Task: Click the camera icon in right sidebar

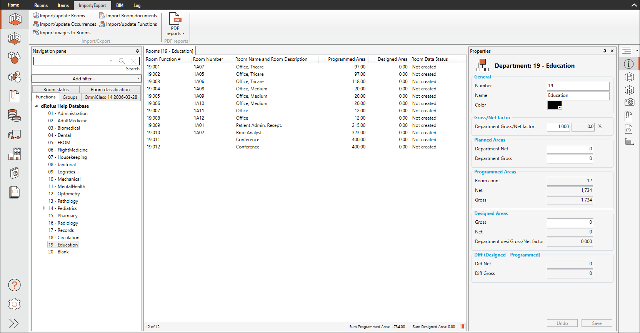Action: click(x=629, y=102)
